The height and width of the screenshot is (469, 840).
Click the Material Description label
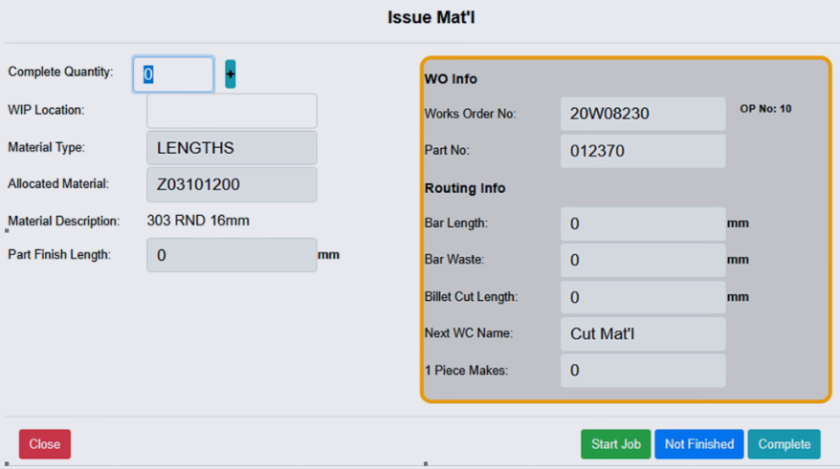click(64, 221)
